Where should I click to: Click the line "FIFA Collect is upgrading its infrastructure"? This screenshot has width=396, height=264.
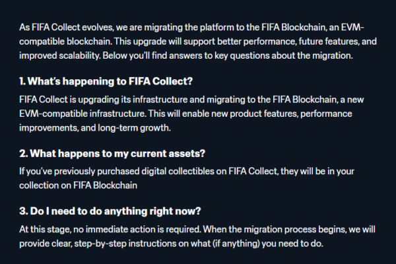tap(191, 99)
